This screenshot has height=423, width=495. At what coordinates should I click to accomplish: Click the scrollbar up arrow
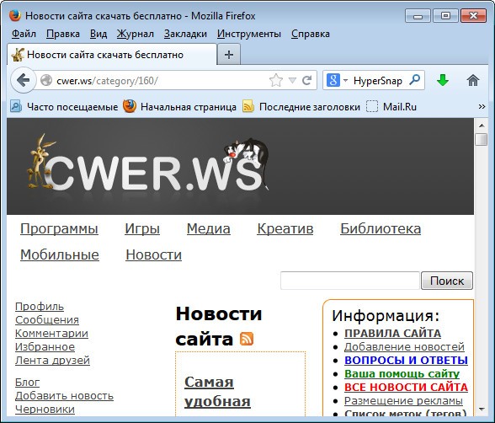482,126
